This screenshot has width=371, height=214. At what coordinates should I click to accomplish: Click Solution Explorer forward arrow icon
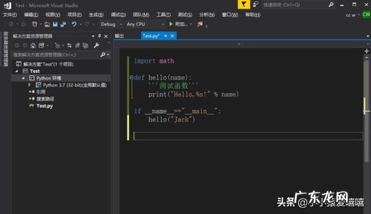25,45
